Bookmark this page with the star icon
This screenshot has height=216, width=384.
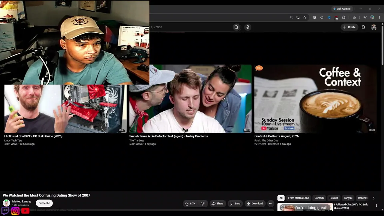coord(304,17)
